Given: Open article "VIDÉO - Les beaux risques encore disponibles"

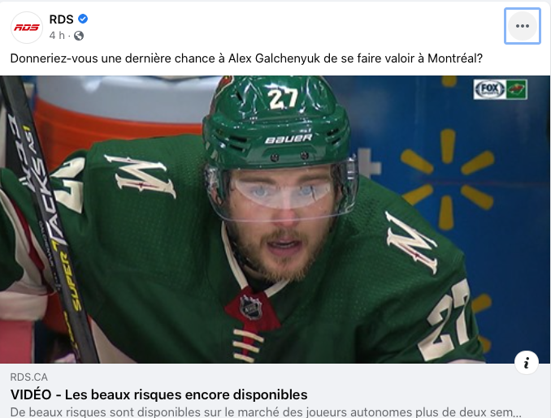Looking at the screenshot, I should 158,394.
